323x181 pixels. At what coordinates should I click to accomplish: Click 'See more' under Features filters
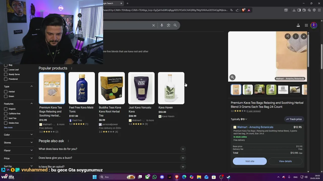coord(8,127)
